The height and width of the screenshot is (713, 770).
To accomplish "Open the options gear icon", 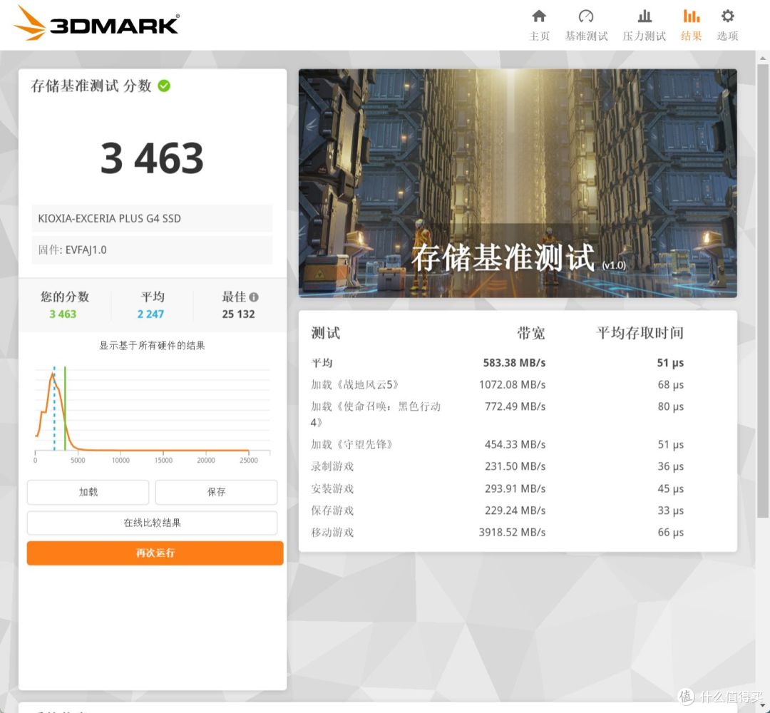I will (727, 16).
